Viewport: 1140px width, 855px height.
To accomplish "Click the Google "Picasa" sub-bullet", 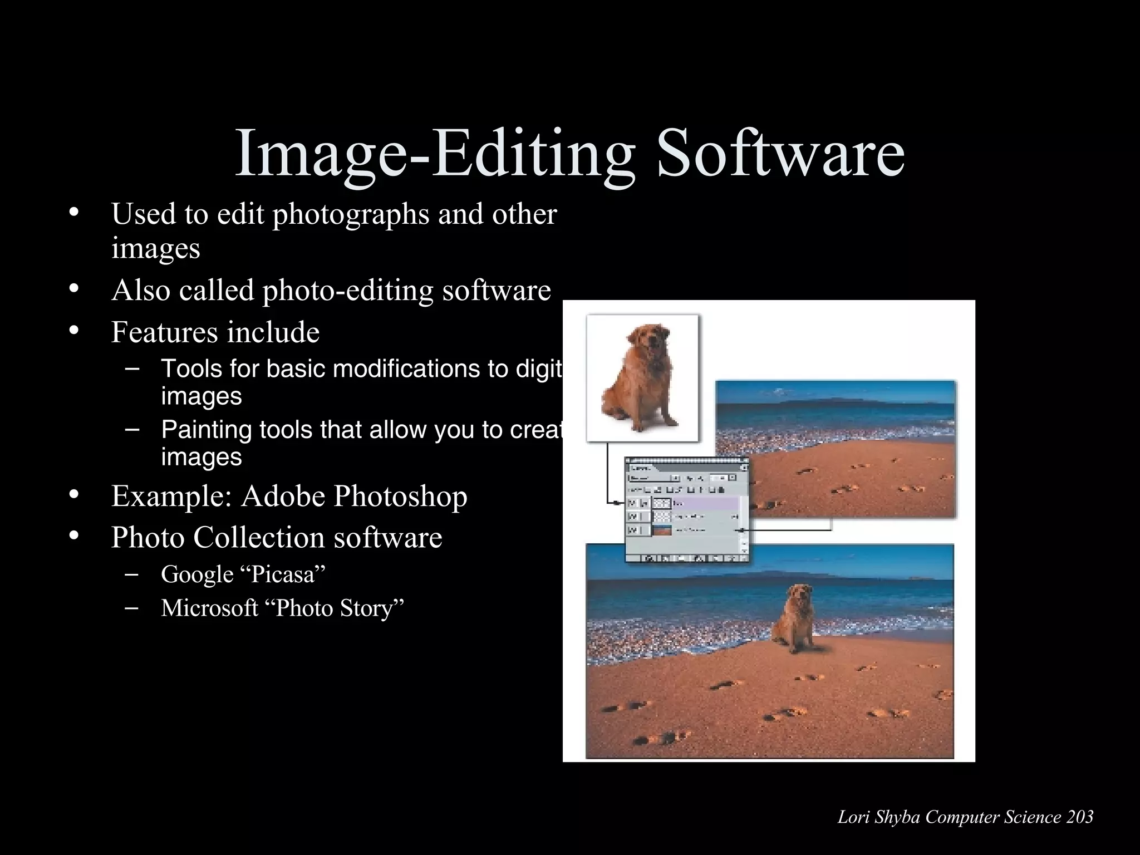I will coord(243,574).
